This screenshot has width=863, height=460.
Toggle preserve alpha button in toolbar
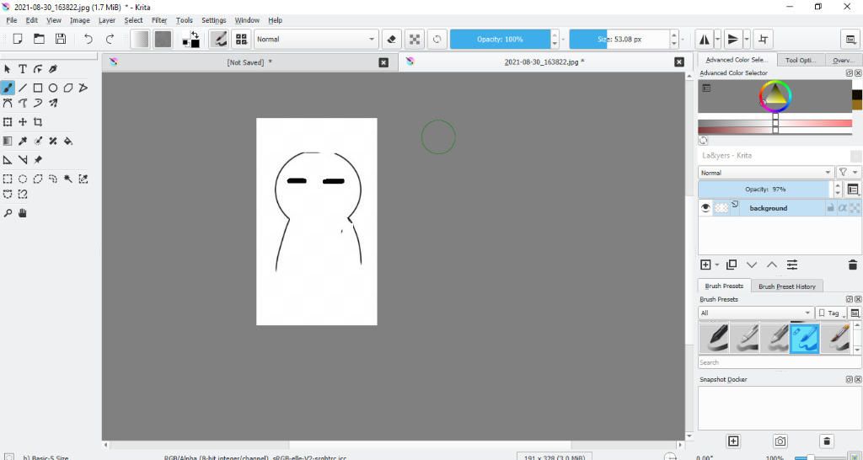tap(414, 39)
